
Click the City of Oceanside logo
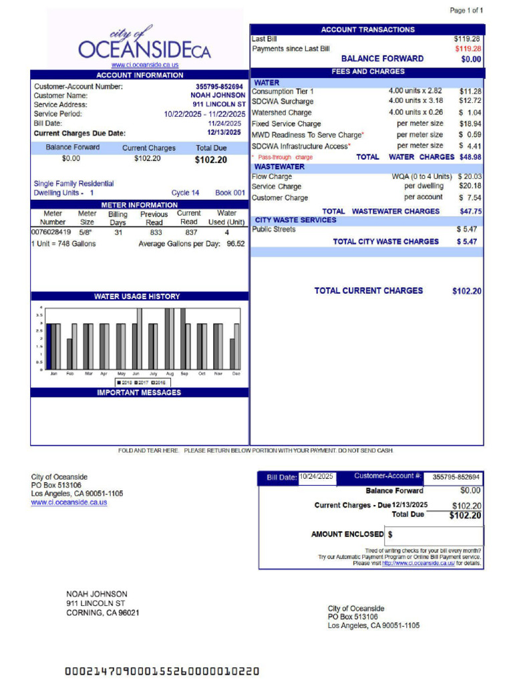click(x=144, y=43)
